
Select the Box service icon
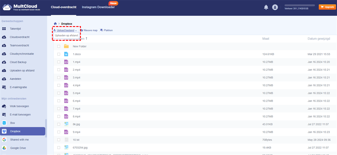pyautogui.click(x=4, y=123)
